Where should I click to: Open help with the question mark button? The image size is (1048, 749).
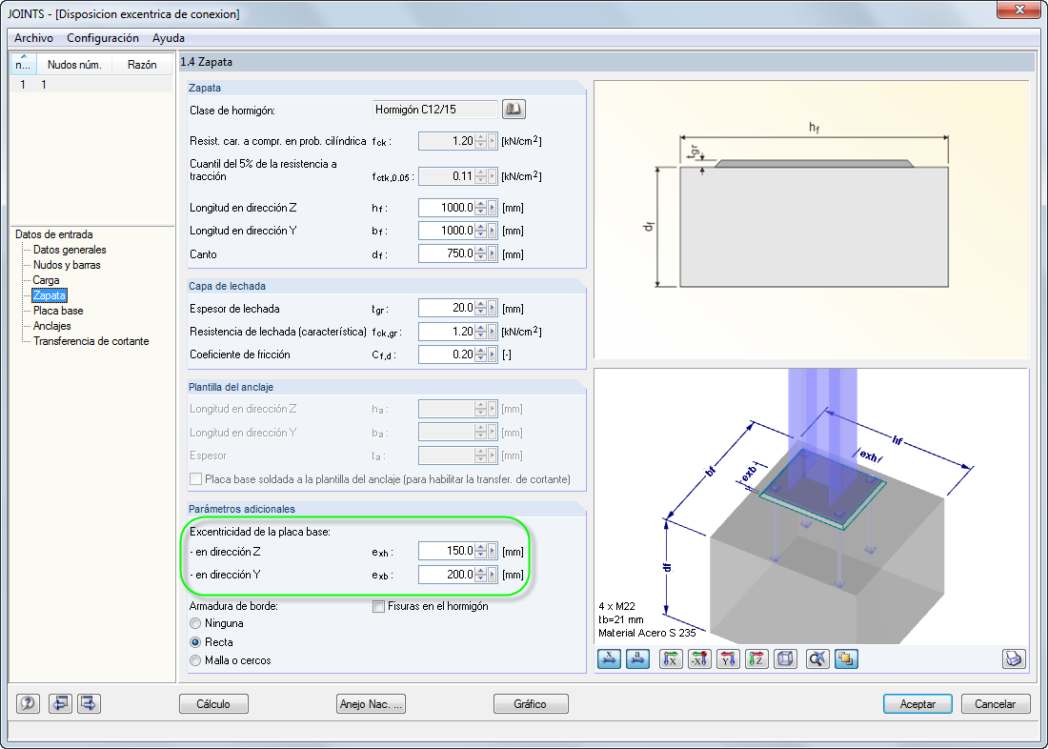[x=28, y=703]
